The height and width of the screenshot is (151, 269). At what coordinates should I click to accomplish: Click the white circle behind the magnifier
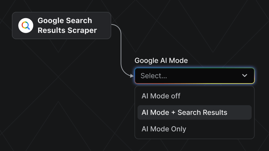(21, 22)
